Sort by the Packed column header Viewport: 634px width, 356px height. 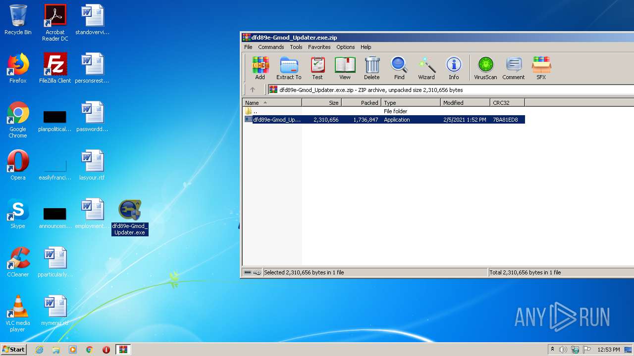(362, 103)
